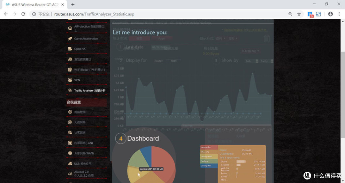Screen dimensions: 345x183
Task: Select the Traffic Analyzer 流量分析 entry
Action: tap(87, 90)
